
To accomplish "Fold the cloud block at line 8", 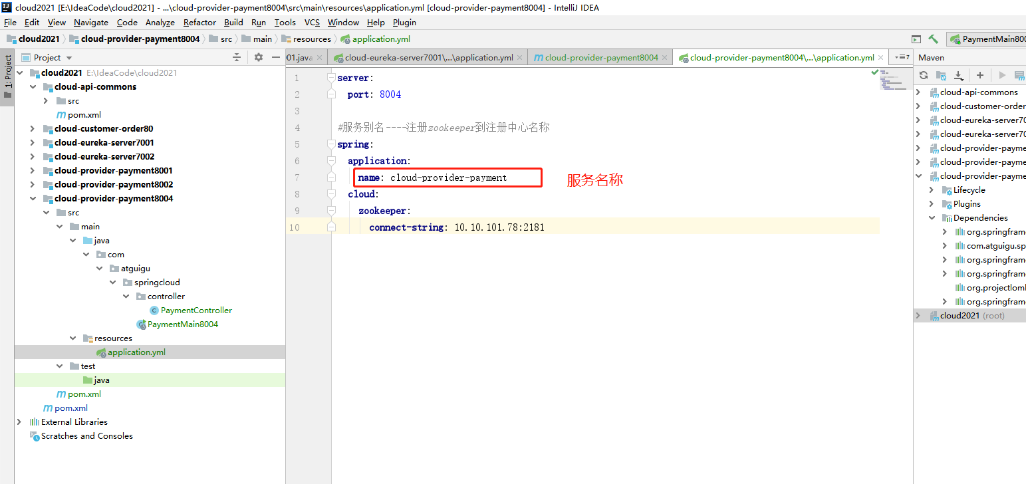I will click(331, 194).
